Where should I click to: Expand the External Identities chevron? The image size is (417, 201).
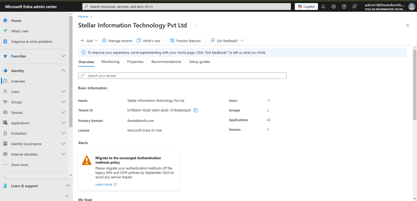click(63, 154)
